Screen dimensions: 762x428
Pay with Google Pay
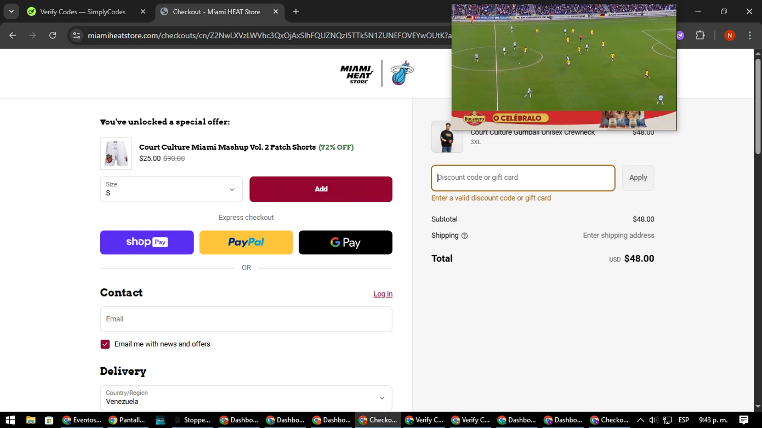pyautogui.click(x=345, y=242)
